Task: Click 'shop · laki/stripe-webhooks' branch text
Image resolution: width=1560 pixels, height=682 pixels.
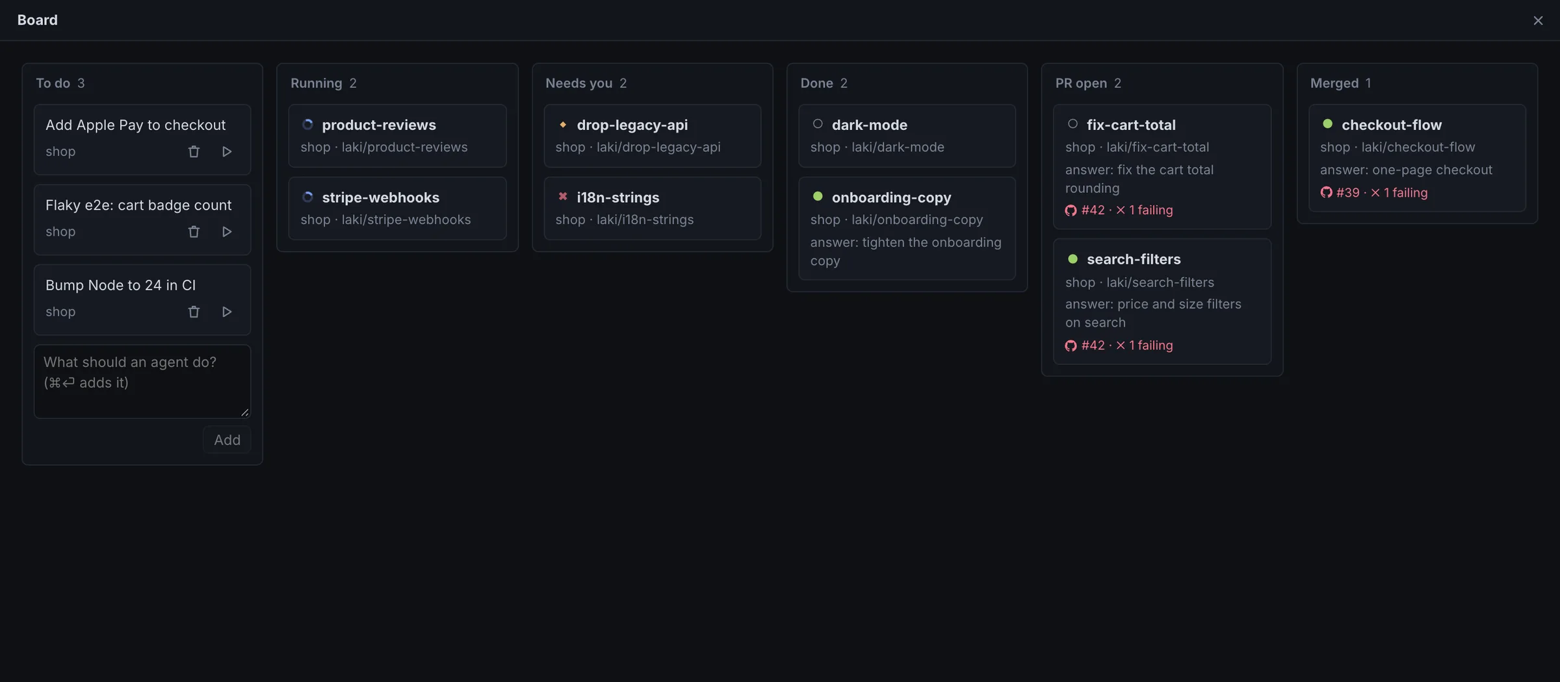Action: (385, 220)
